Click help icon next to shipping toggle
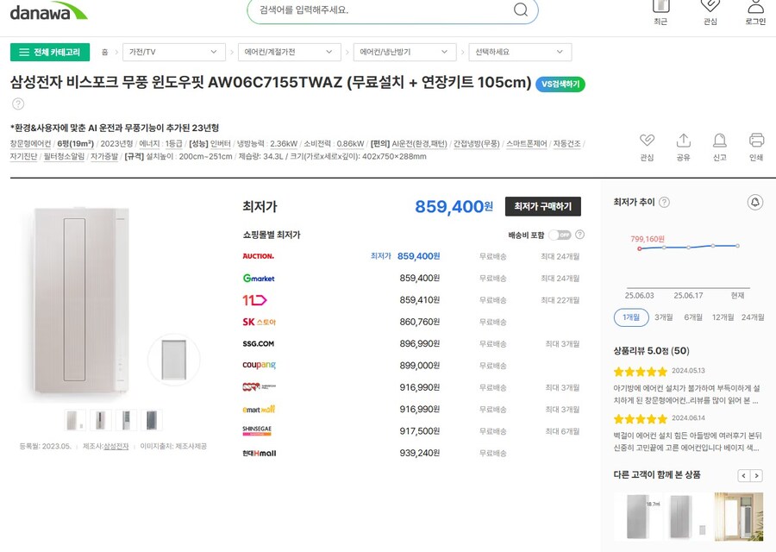Image resolution: width=776 pixels, height=552 pixels. pos(580,235)
